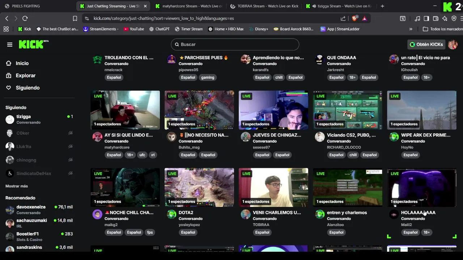463x260 pixels.
Task: Switch to the tizigga Stream tab
Action: pos(339,6)
